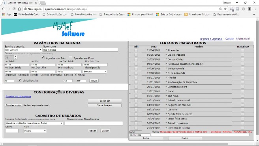
Task: Open Nível 'Usuário' dropdown
Action: [x=35, y=131]
